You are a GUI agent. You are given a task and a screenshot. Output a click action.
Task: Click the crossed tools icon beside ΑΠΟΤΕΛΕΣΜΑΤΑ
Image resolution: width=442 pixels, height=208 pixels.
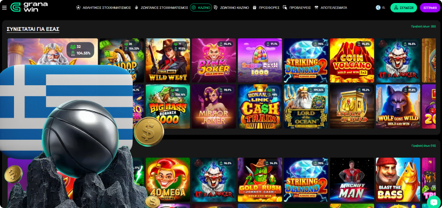[x=316, y=7]
